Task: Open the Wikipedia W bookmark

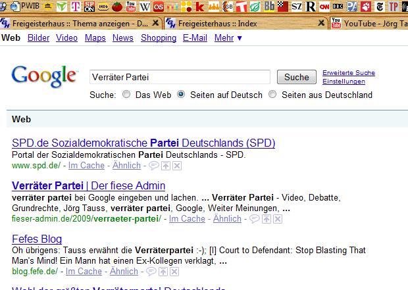Action: coord(145,7)
